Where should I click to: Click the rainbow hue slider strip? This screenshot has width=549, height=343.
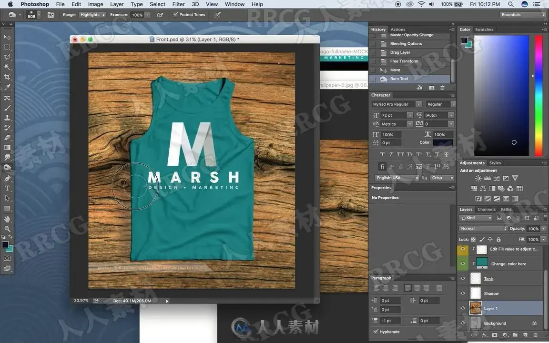click(x=539, y=95)
